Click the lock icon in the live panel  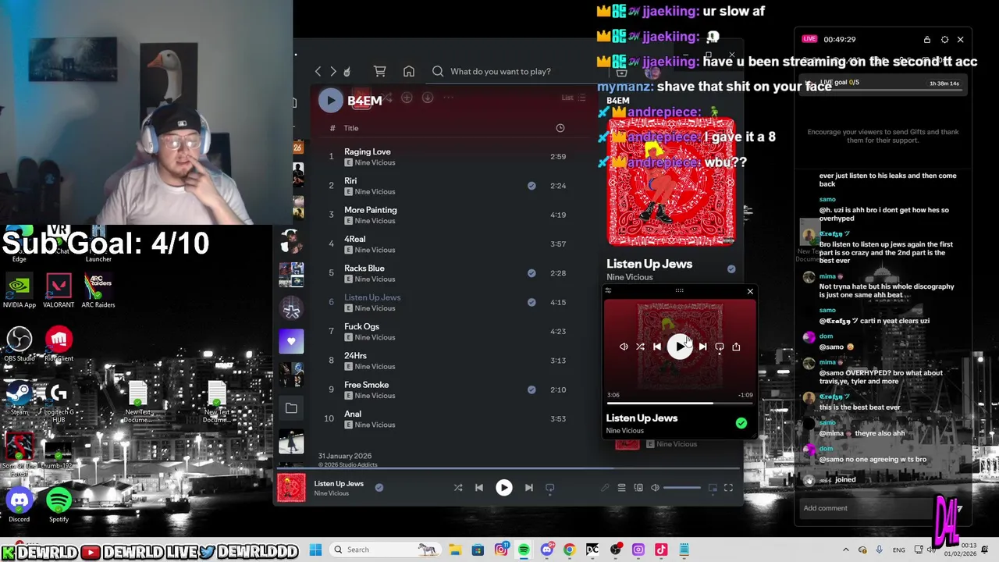click(x=927, y=40)
